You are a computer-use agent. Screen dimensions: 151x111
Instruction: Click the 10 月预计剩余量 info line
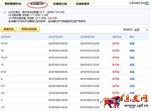click(33, 18)
